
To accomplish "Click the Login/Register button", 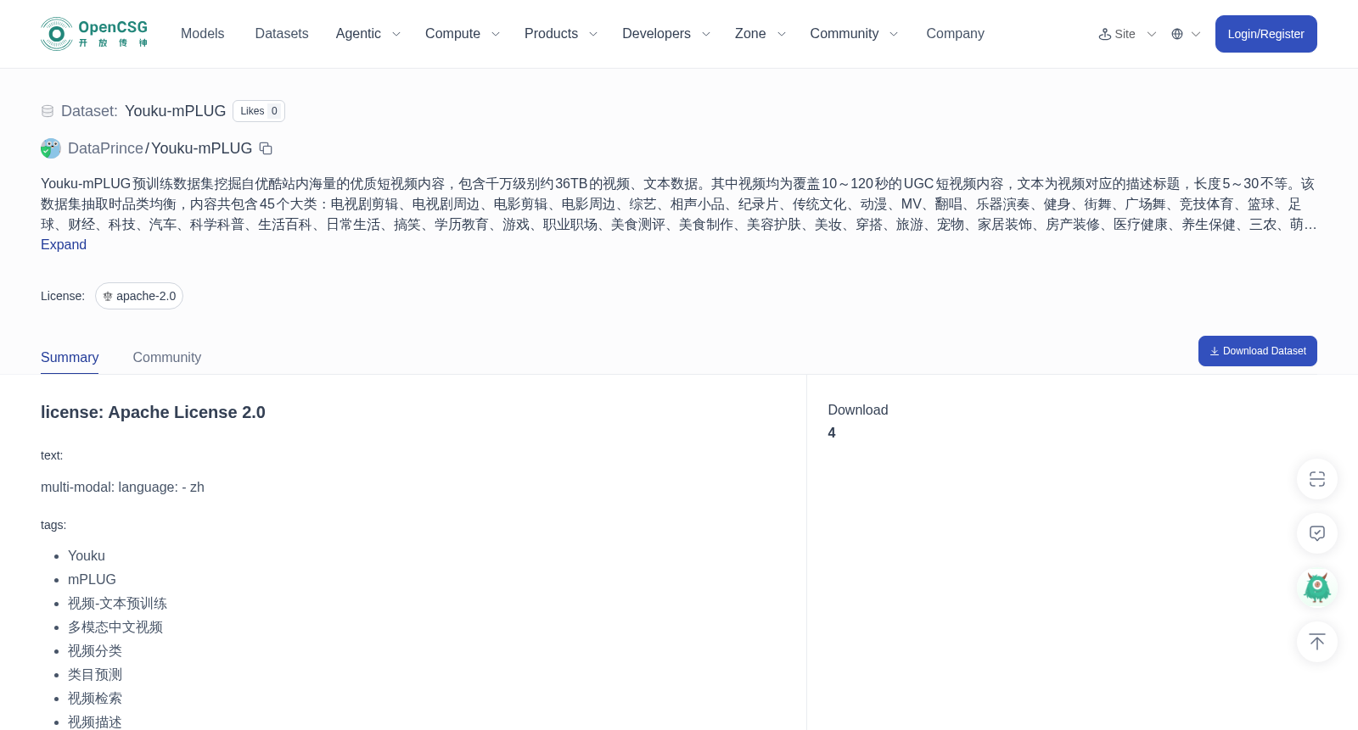I will click(1265, 34).
